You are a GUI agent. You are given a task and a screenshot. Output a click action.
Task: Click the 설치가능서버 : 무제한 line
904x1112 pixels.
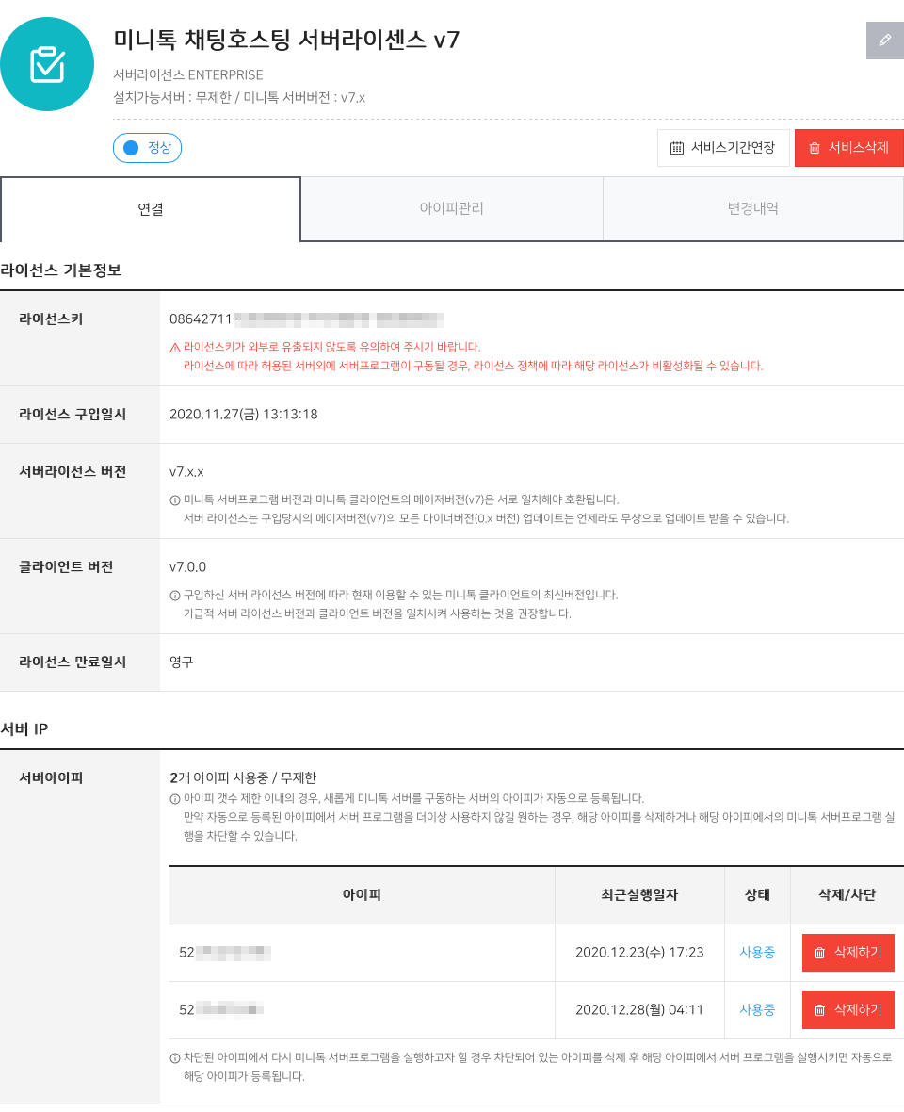[239, 98]
